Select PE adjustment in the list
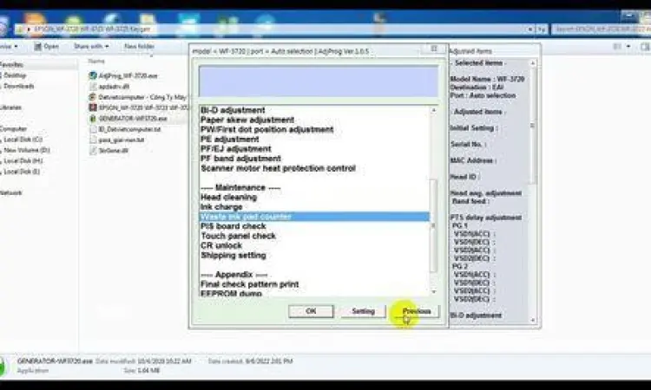This screenshot has width=651, height=390. (230, 140)
